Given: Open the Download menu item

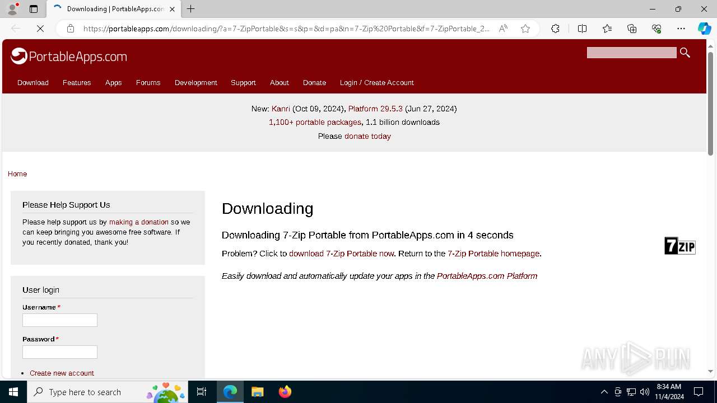Looking at the screenshot, I should pyautogui.click(x=33, y=82).
